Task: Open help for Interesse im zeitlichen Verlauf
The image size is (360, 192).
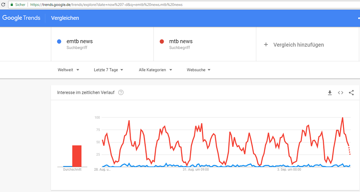Action: pos(121,93)
